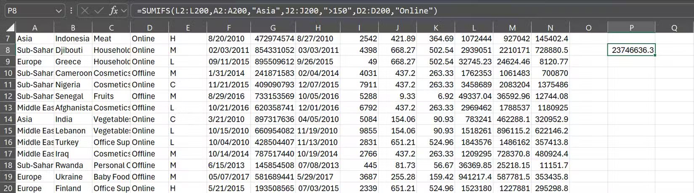Click the Fruits cell in row 12
Screen dimensions: 694x193
(111, 96)
